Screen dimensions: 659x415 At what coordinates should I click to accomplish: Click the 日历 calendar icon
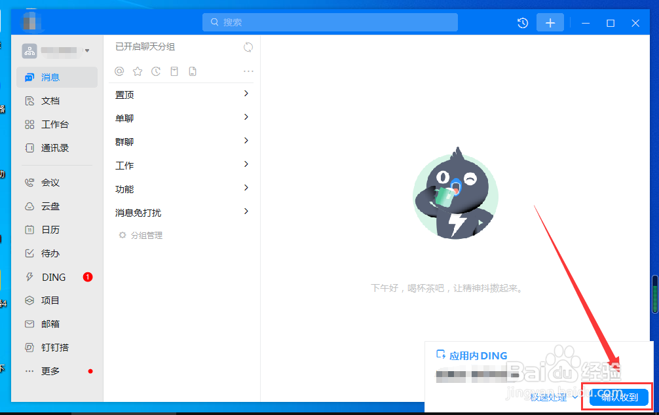click(x=29, y=230)
